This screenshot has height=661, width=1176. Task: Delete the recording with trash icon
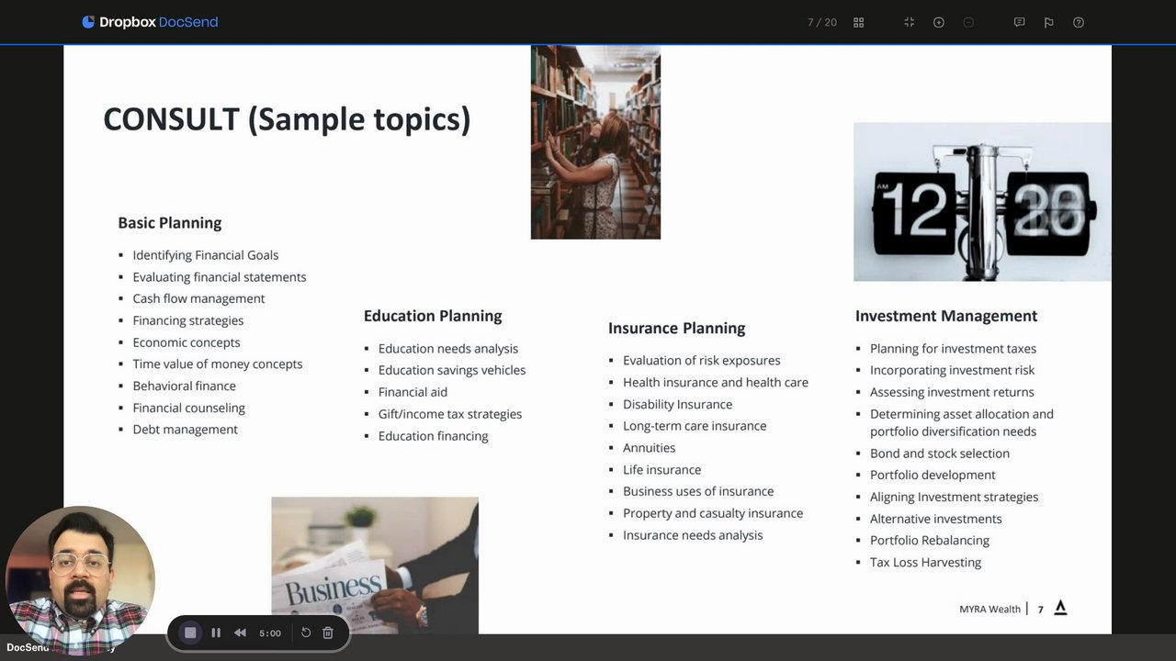tap(328, 633)
